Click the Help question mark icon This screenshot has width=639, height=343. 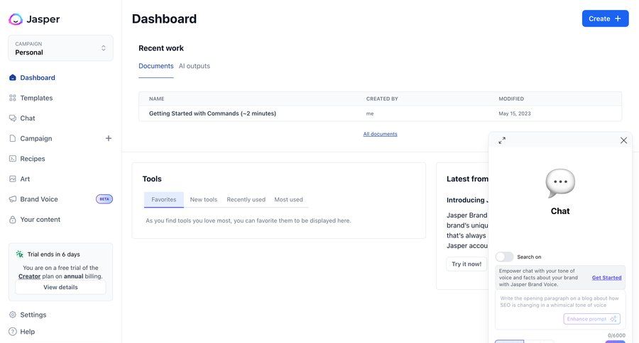coord(13,332)
